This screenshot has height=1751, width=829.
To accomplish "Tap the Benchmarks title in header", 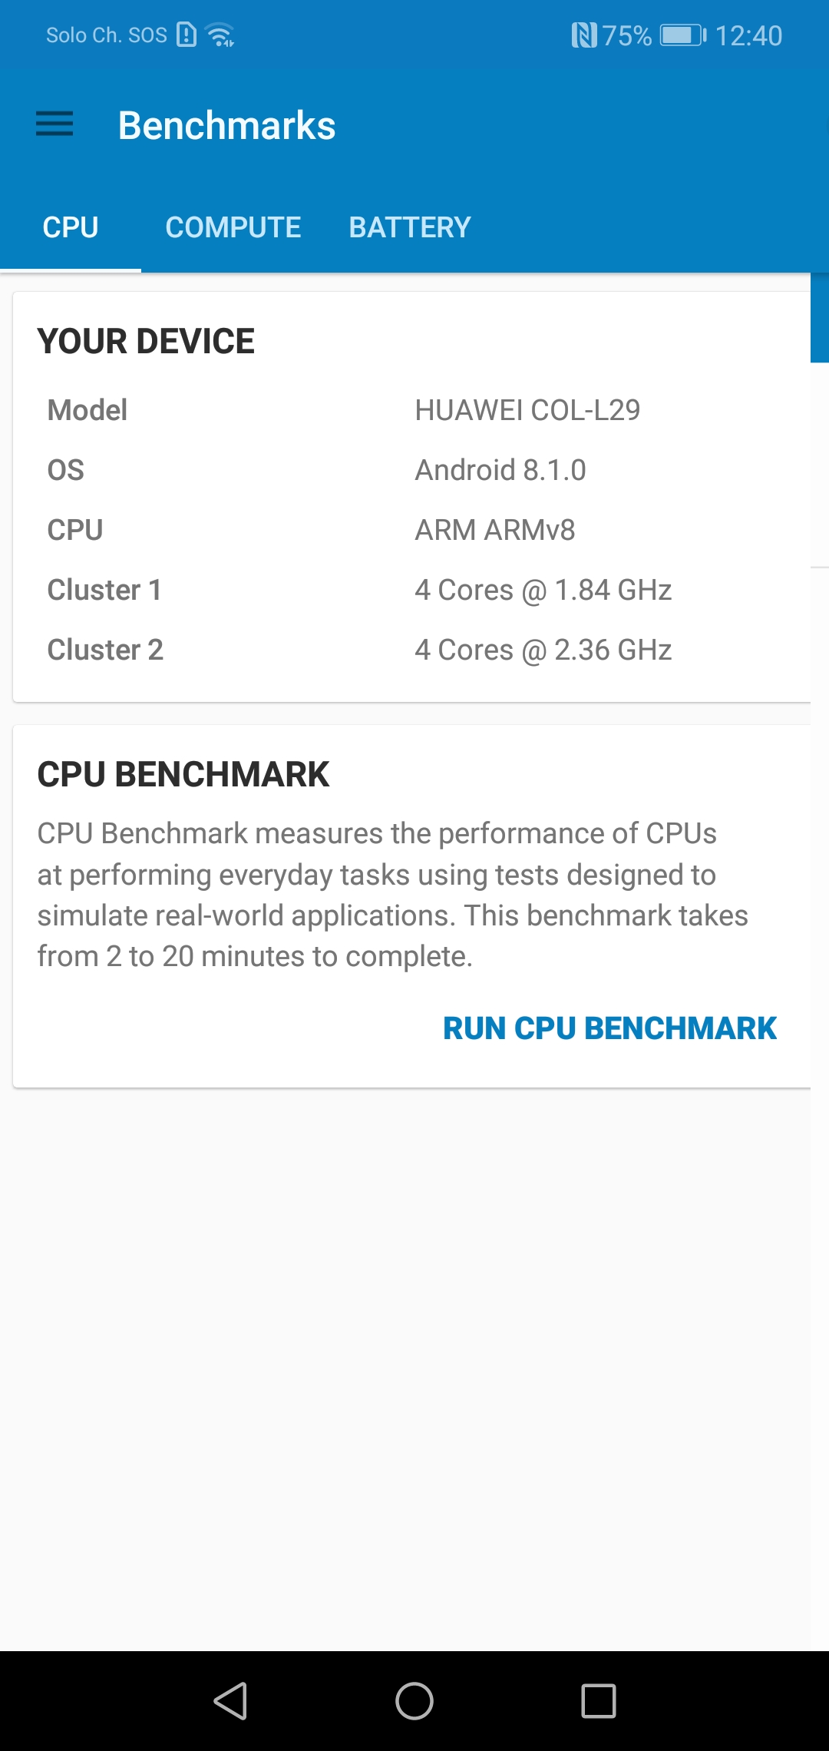I will point(227,125).
